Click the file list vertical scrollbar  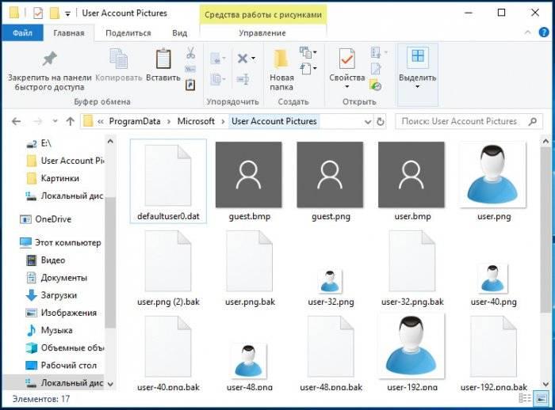(545, 230)
